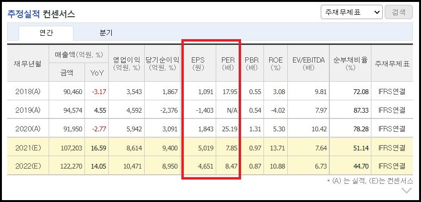Click the 검색 button
The width and height of the screenshot is (421, 202).
(399, 12)
